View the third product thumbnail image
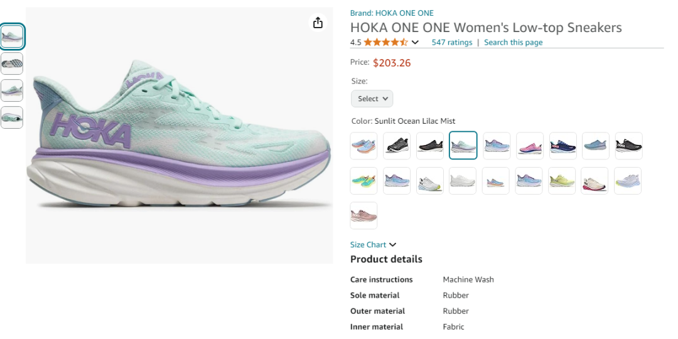The height and width of the screenshot is (339, 678). pyautogui.click(x=12, y=90)
